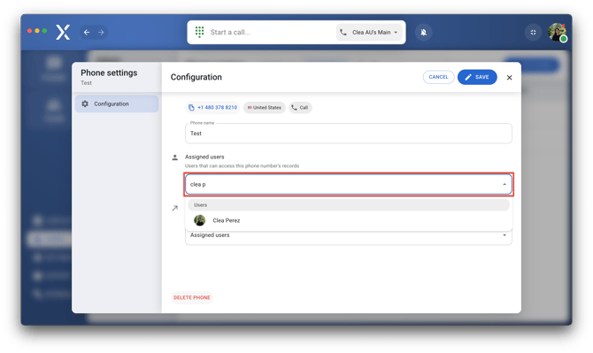Edit the Phone name field
Image resolution: width=593 pixels, height=353 pixels.
[349, 134]
